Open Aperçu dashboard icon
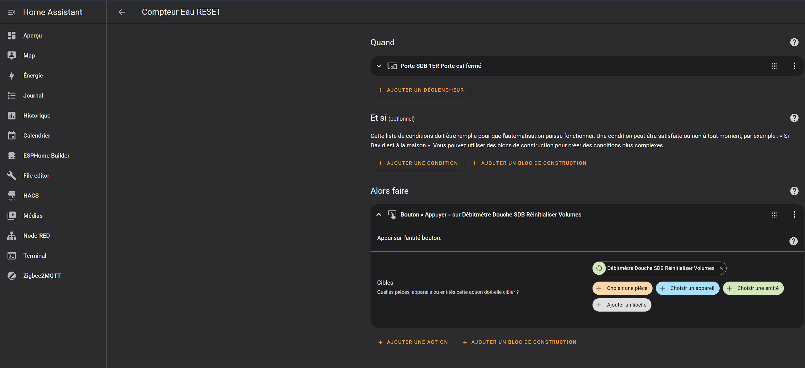This screenshot has width=805, height=368. (x=12, y=36)
